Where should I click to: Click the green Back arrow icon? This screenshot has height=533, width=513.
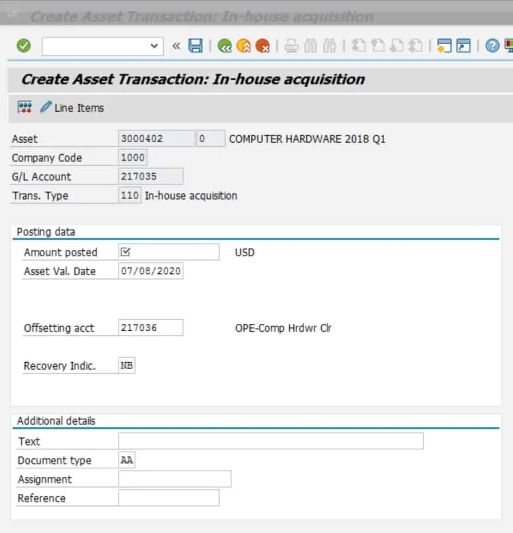coord(224,46)
